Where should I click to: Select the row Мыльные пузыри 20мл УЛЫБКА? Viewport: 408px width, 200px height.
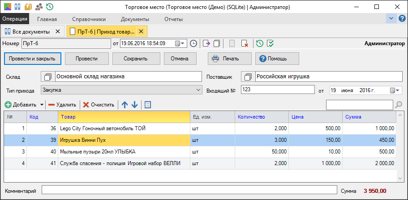click(x=200, y=152)
